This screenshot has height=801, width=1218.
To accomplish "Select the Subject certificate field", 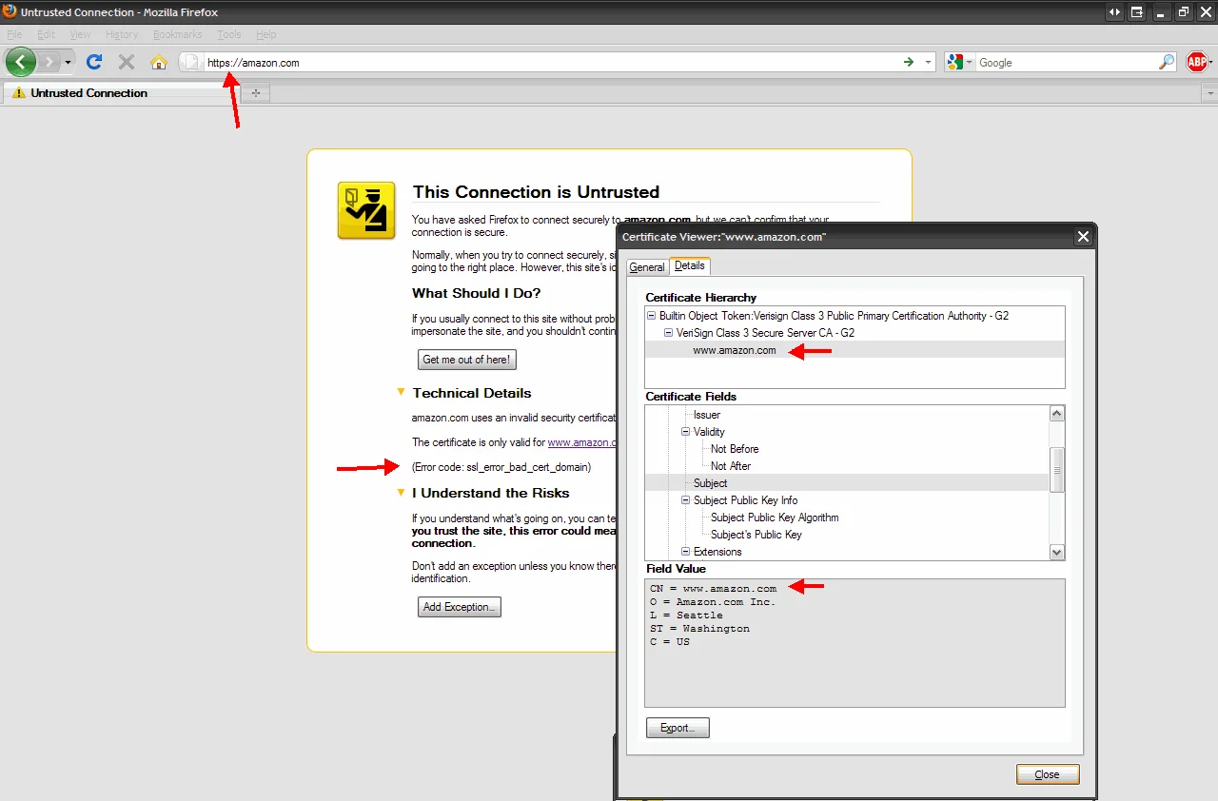I will [710, 483].
